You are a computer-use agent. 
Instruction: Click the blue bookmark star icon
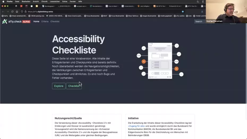coord(183,12)
